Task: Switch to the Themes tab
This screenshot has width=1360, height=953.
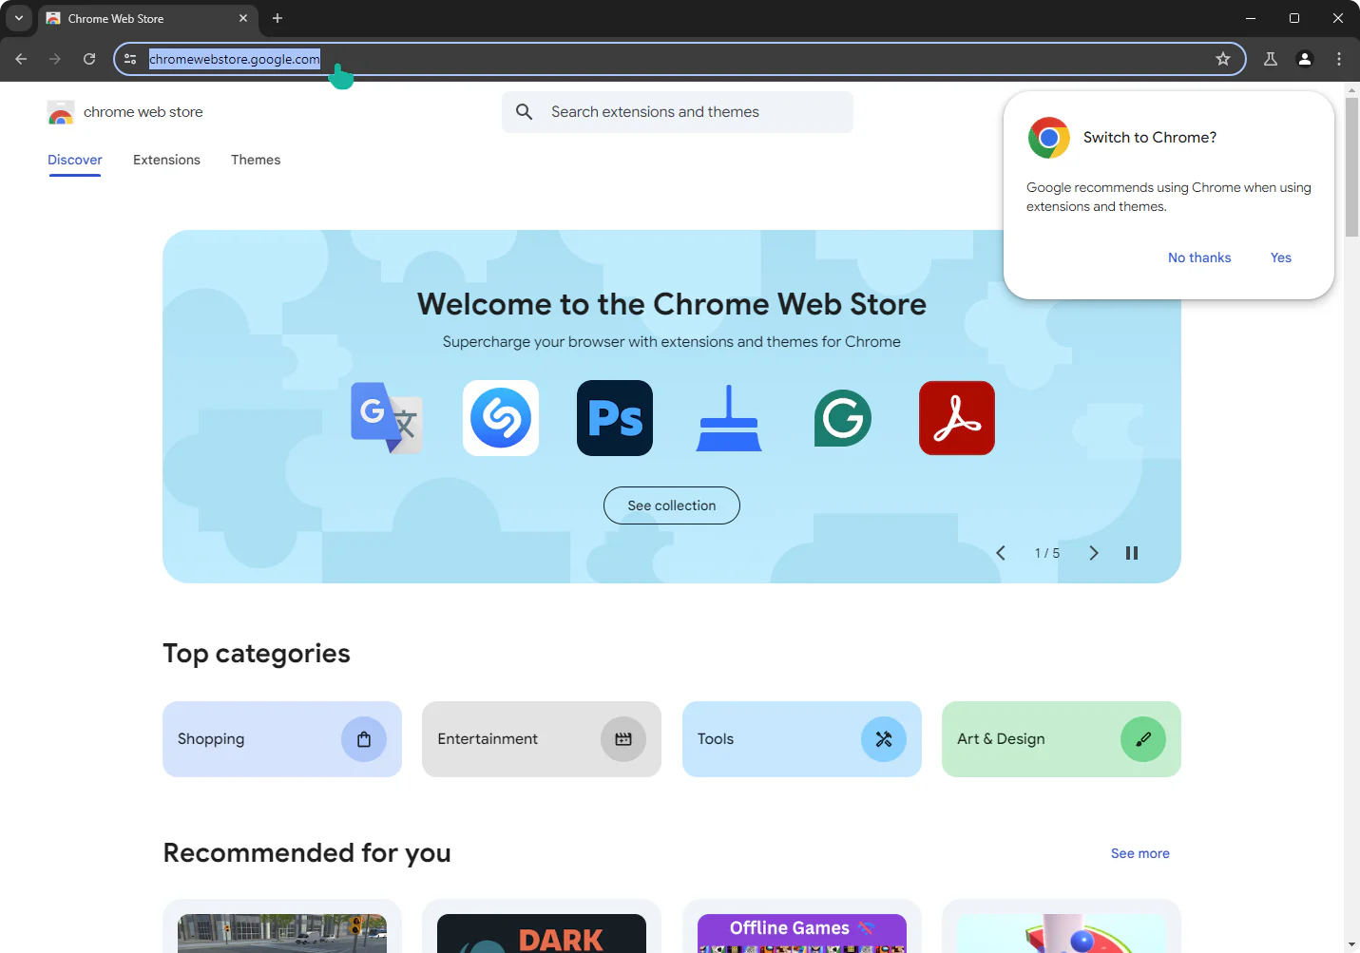Action: coord(256,160)
